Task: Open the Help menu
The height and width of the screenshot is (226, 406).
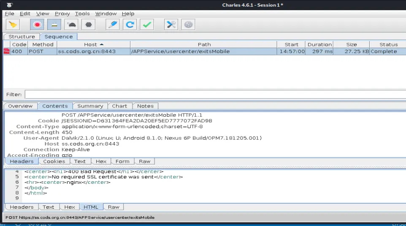Action: coord(128,14)
